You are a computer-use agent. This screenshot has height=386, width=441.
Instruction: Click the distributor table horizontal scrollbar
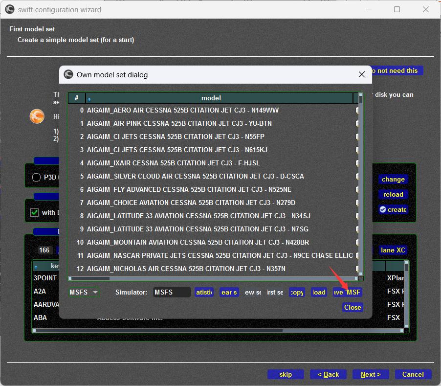point(218,331)
